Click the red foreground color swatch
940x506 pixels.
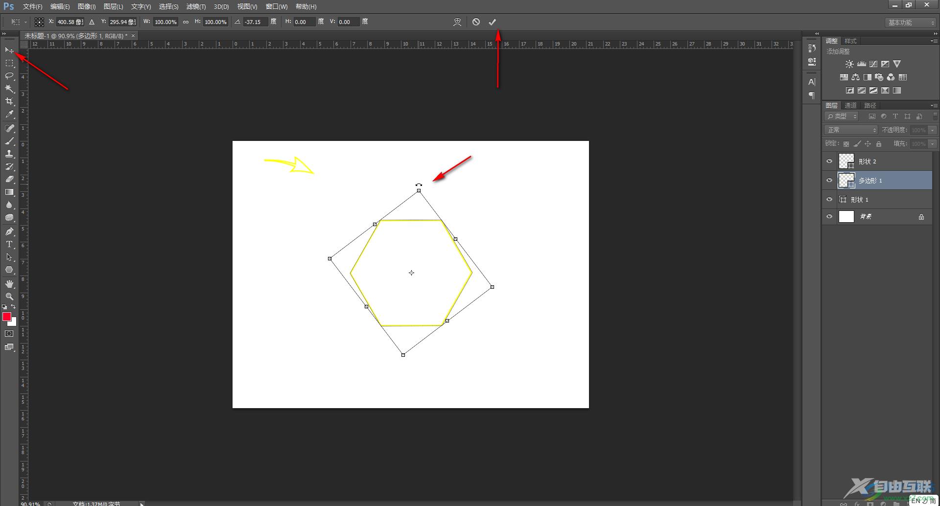pos(6,317)
